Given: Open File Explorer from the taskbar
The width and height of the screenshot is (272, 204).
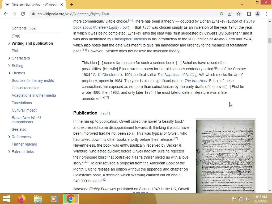Looking at the screenshot, I should (x=38, y=199).
